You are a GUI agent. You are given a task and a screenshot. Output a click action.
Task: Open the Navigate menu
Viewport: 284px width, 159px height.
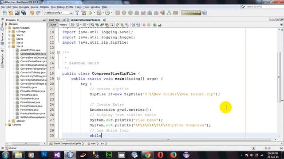(24, 7)
